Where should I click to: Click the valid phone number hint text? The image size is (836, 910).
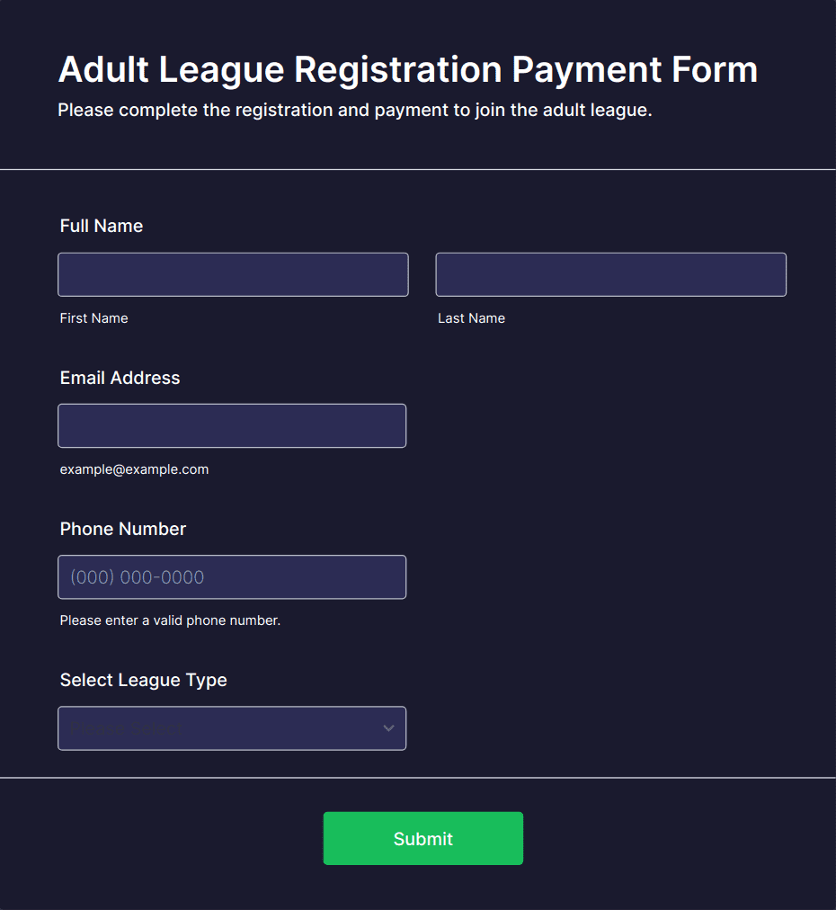point(170,620)
